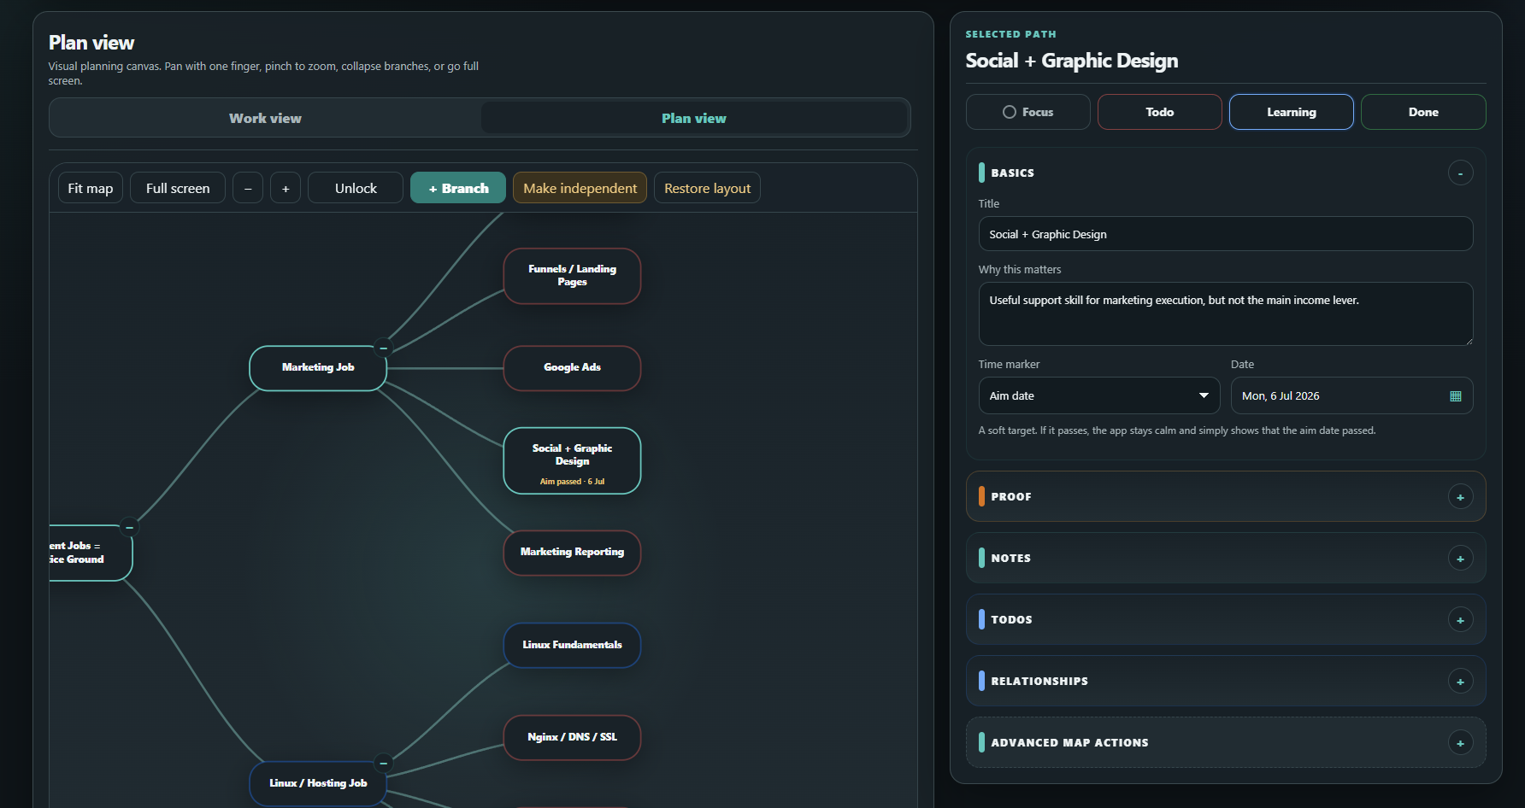Open the Time marker dropdown

1099,395
